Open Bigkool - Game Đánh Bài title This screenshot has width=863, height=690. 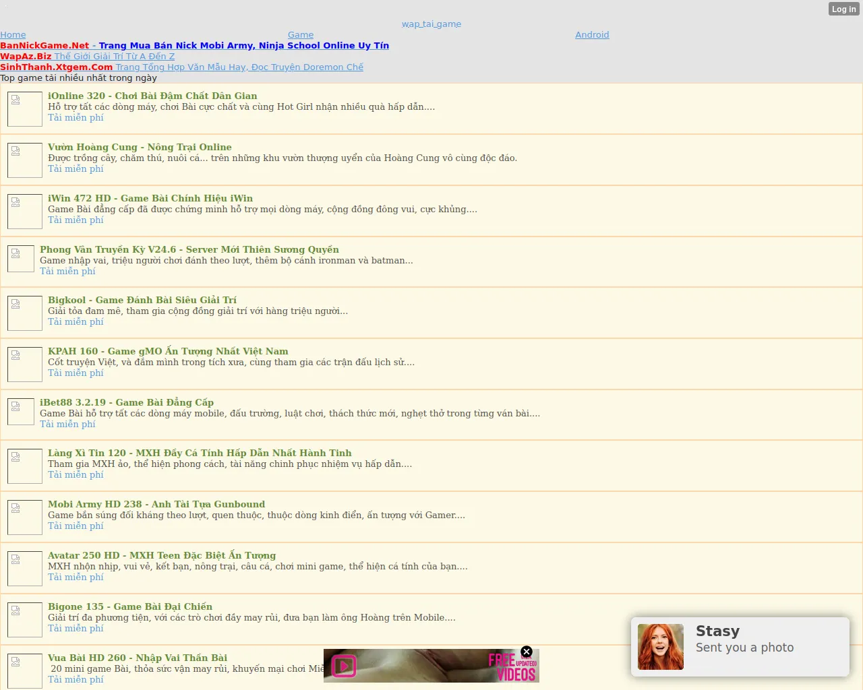[x=142, y=300]
